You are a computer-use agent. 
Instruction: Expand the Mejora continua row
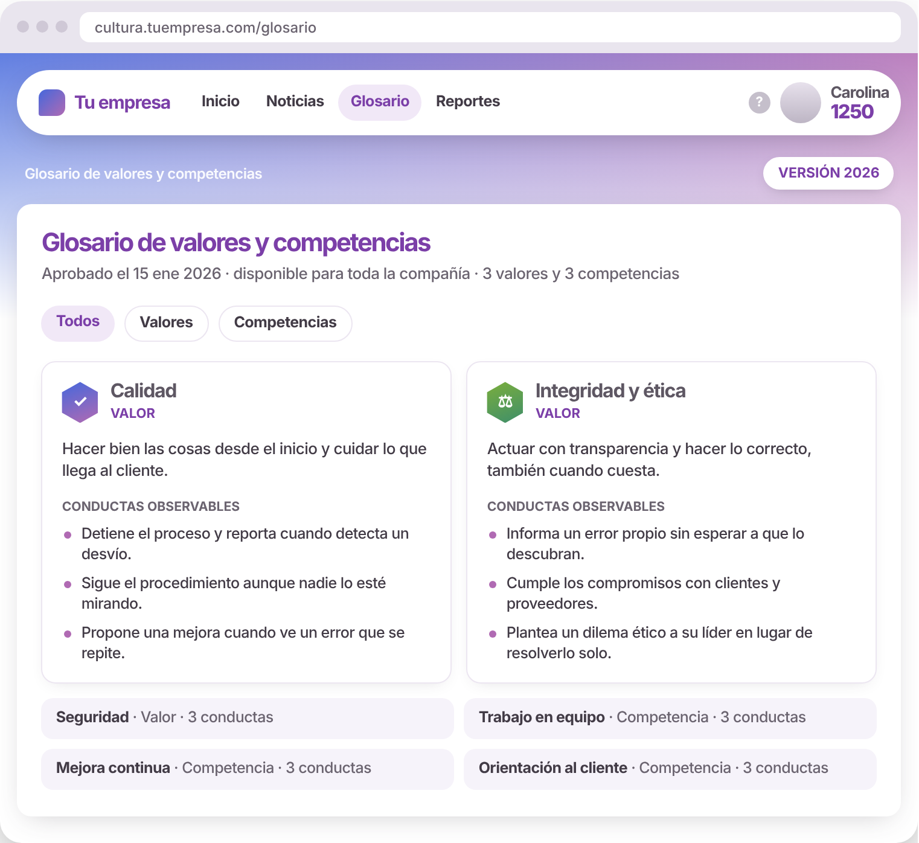click(248, 769)
